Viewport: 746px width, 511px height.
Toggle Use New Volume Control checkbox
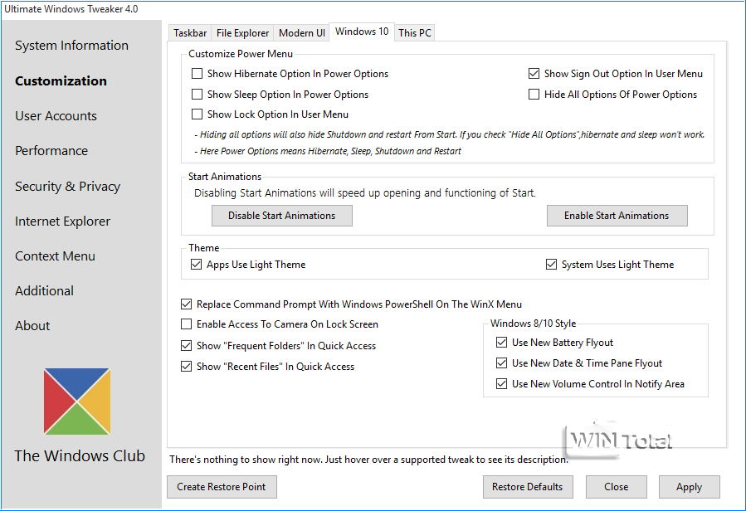coord(501,384)
